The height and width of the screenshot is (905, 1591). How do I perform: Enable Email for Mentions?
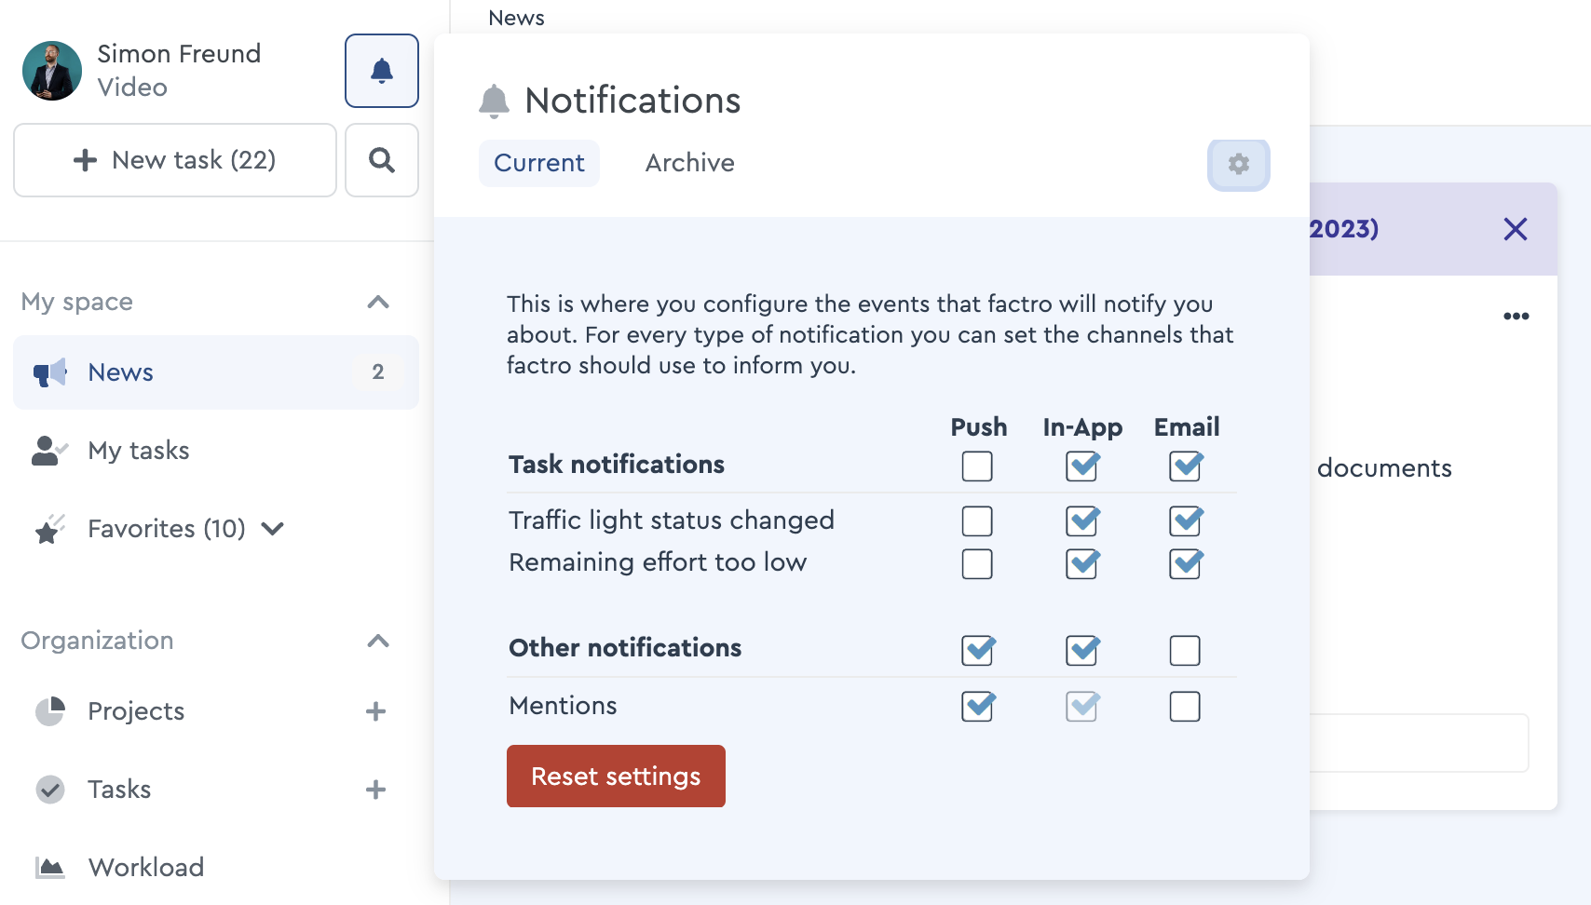tap(1184, 707)
